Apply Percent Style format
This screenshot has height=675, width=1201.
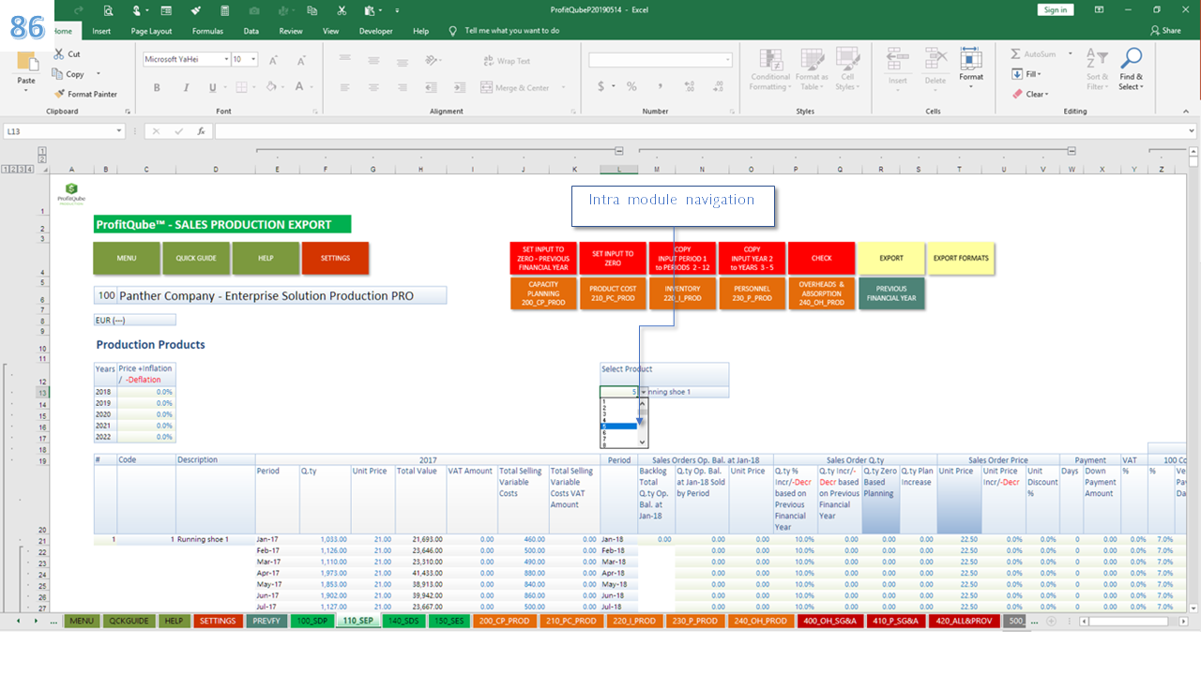pyautogui.click(x=631, y=86)
